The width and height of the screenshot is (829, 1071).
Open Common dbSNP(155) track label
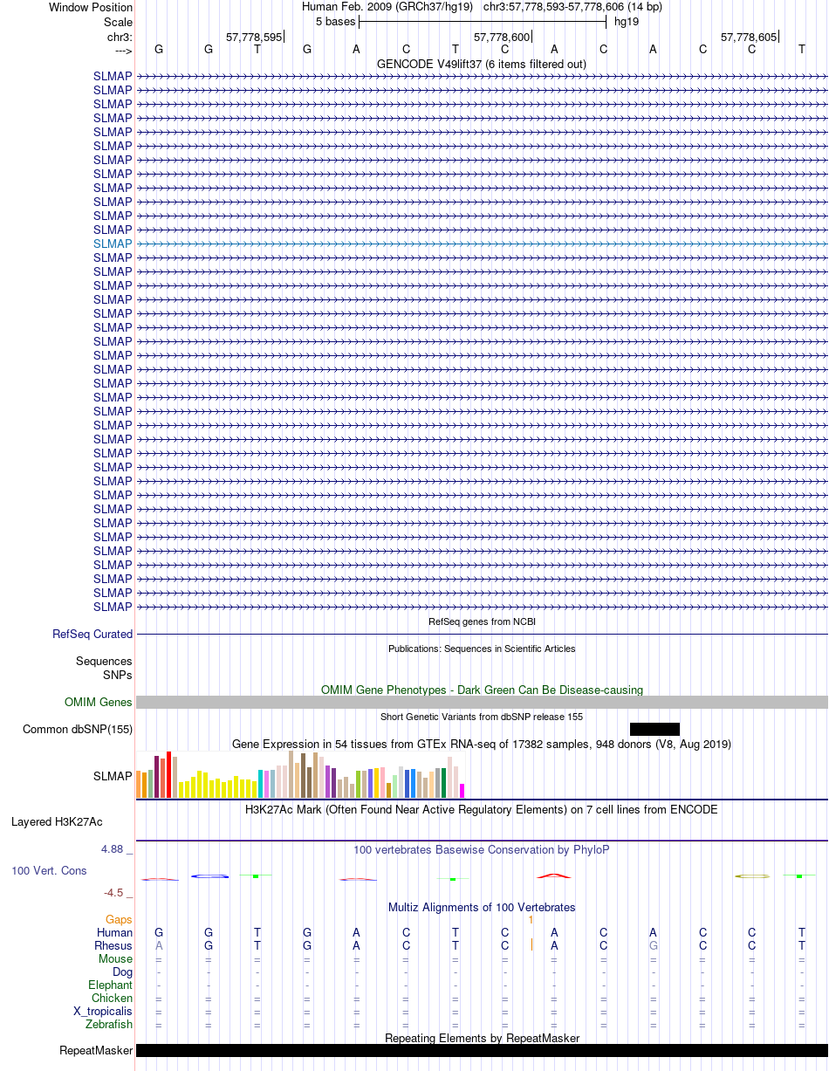78,730
